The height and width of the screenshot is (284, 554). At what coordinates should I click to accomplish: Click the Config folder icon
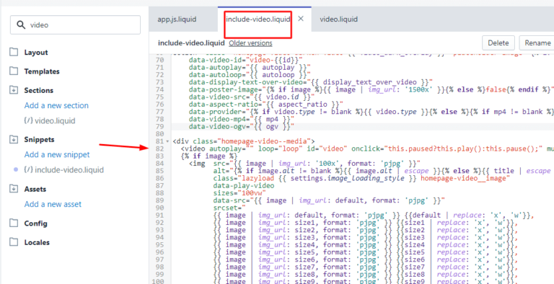tap(14, 223)
